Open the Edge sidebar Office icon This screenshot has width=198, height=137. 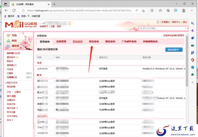coord(192,60)
